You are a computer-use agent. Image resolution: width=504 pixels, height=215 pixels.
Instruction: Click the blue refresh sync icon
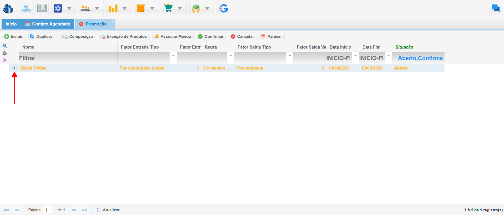[223, 9]
